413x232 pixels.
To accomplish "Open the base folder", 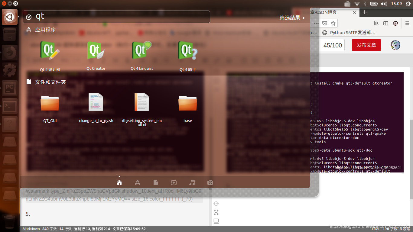I will 188,108.
